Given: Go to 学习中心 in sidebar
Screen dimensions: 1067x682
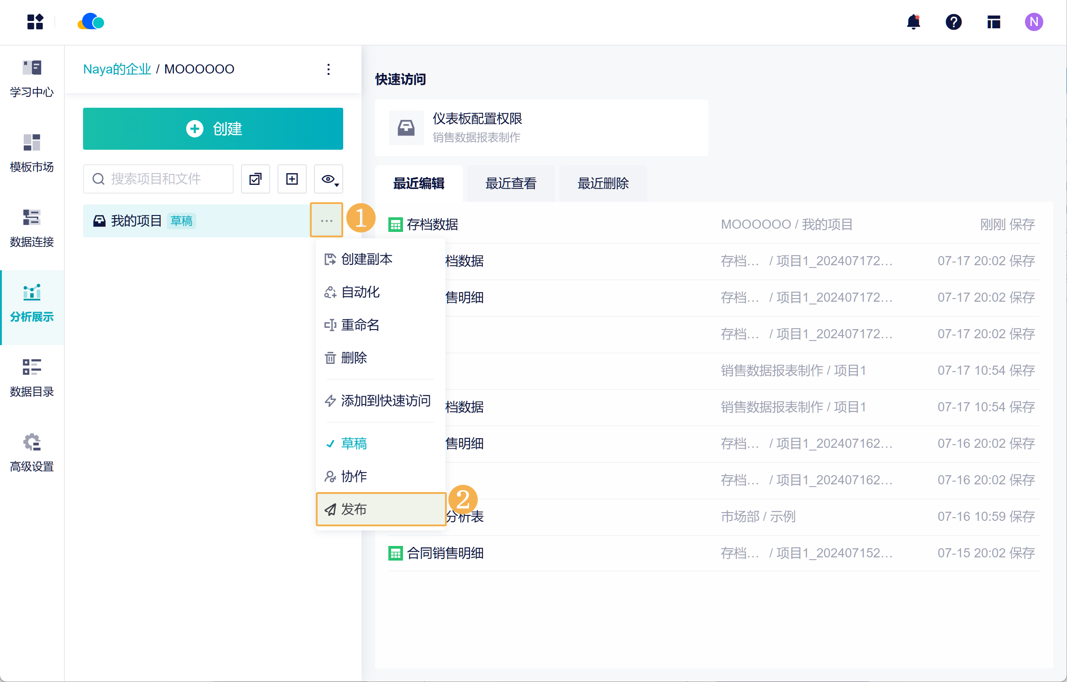Looking at the screenshot, I should pos(32,79).
